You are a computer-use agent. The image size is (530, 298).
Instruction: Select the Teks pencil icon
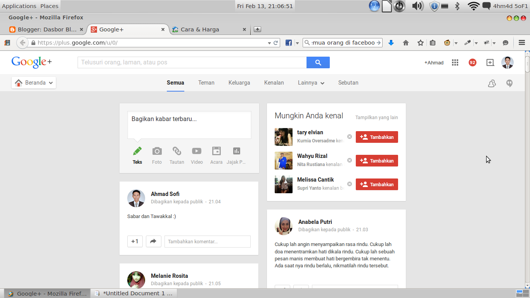point(137,151)
